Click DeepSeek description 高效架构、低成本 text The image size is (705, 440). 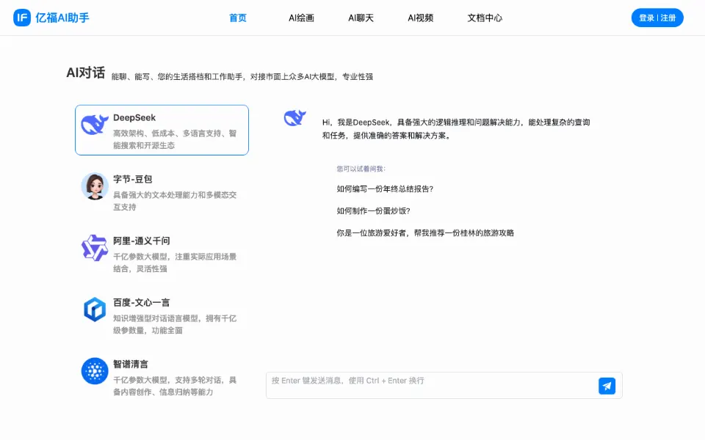[175, 139]
